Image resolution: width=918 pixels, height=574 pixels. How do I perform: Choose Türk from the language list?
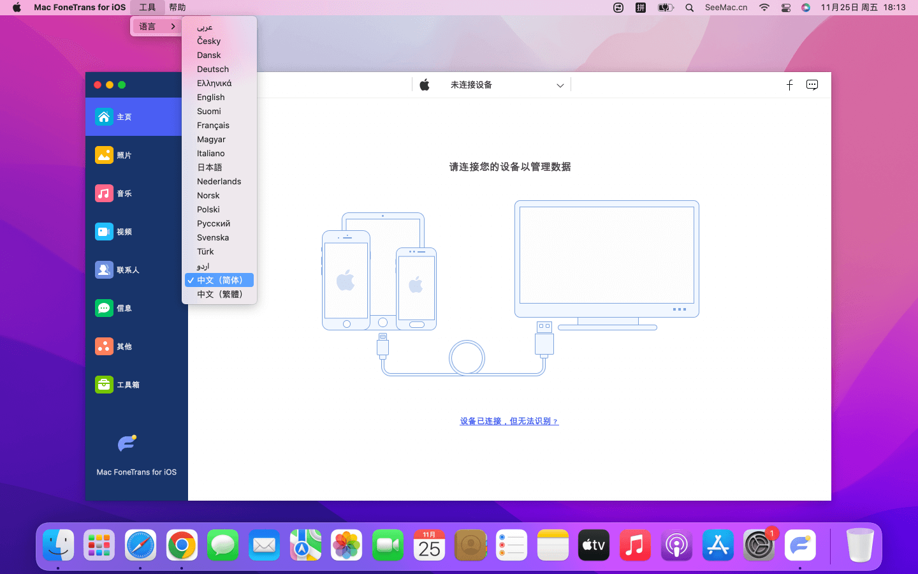(219, 252)
